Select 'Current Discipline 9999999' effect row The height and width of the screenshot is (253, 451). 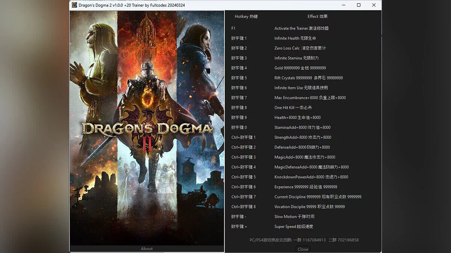[318, 197]
